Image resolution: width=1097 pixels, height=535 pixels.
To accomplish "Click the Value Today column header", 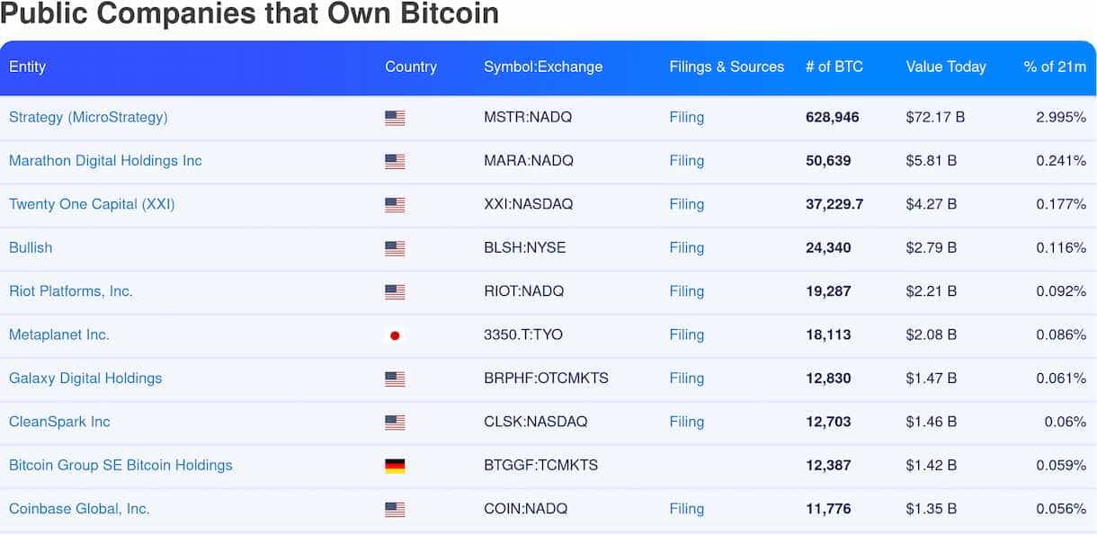I will tap(945, 67).
